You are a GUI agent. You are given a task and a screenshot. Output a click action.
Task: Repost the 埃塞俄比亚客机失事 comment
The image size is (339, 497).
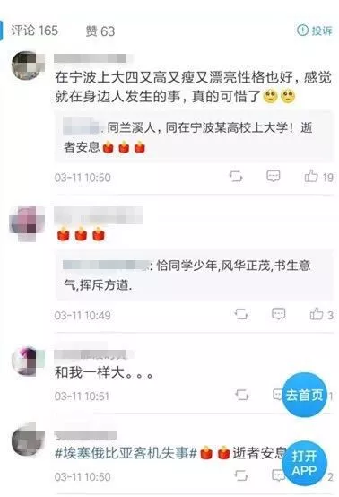[x=241, y=475]
